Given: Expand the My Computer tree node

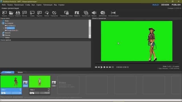Looking at the screenshot, I should click(x=1, y=23).
